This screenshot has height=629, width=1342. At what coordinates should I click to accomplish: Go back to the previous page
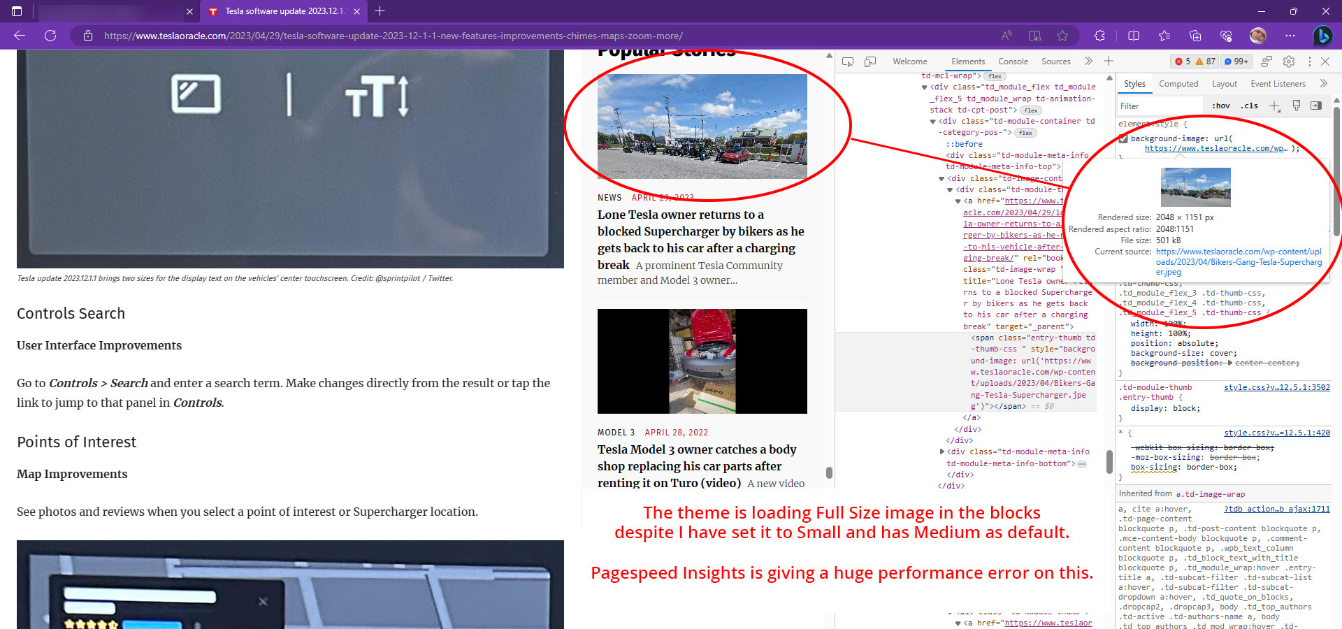(20, 36)
